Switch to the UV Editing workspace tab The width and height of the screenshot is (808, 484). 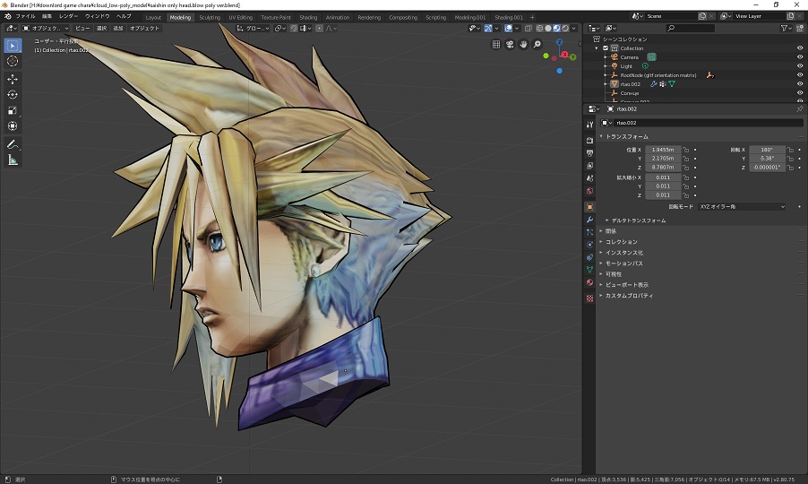(x=241, y=18)
